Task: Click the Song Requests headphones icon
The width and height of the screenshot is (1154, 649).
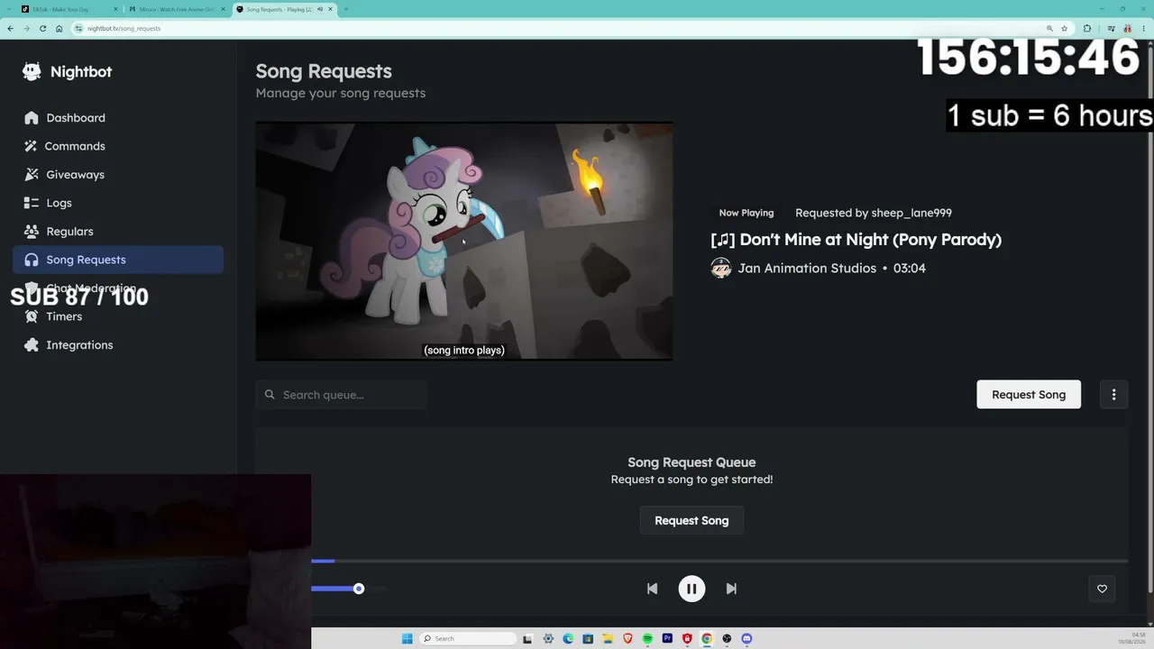Action: click(32, 260)
